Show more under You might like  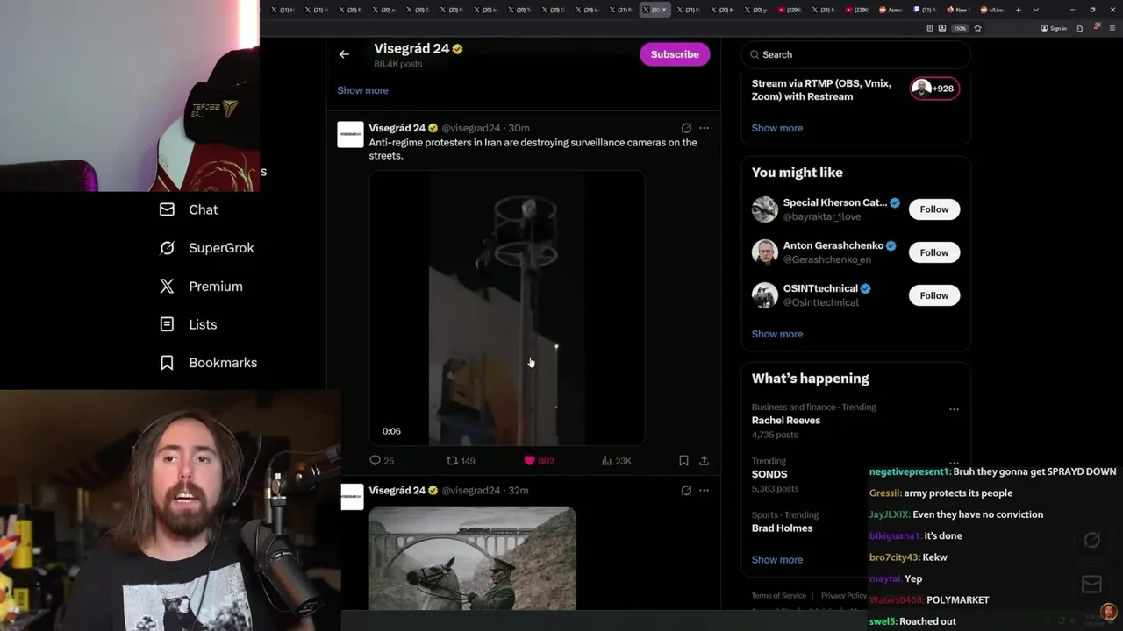(x=776, y=334)
